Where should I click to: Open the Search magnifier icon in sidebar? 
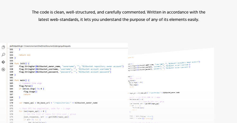click(x=3, y=55)
